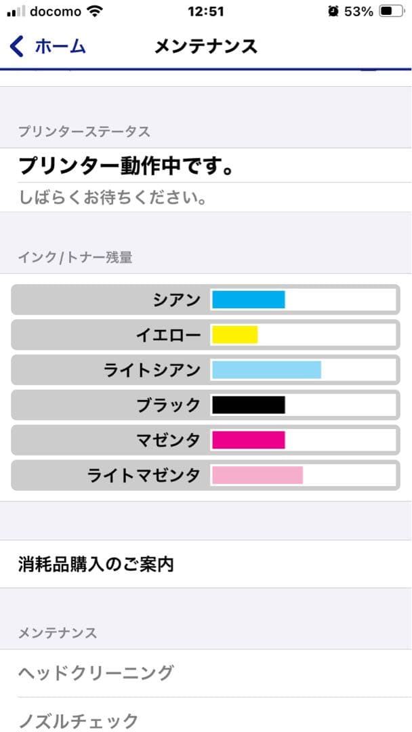Tap the black ink level bar
This screenshot has height=732, width=412.
(x=249, y=405)
